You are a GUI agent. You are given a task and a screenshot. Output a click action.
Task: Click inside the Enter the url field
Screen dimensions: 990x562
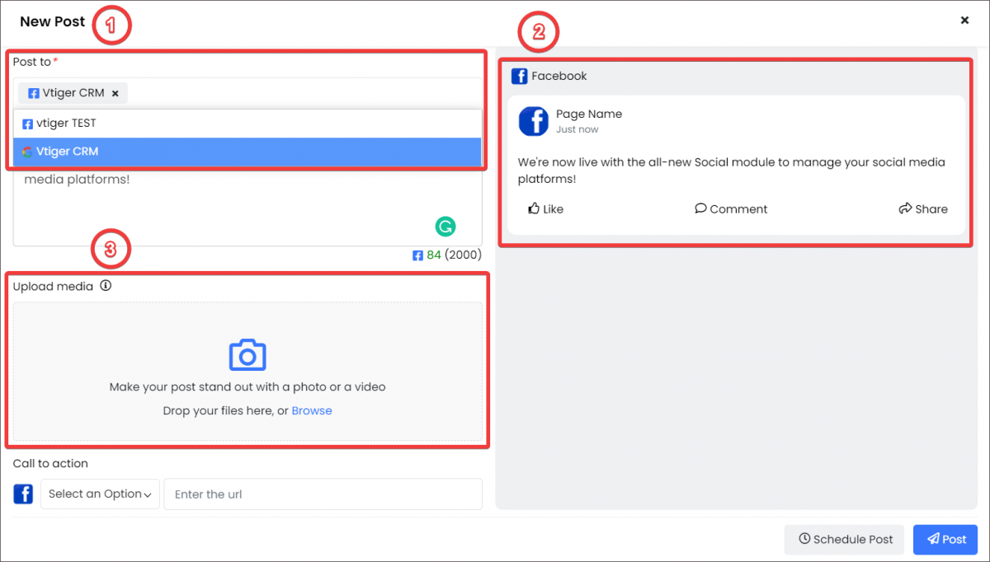coord(322,494)
